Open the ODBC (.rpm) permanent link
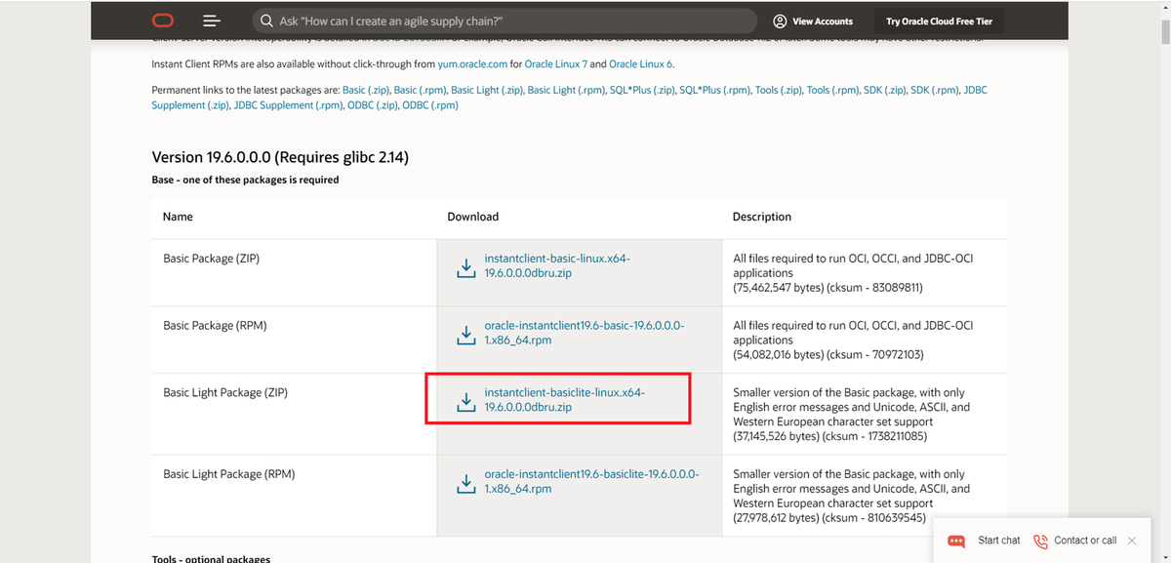 [x=430, y=105]
